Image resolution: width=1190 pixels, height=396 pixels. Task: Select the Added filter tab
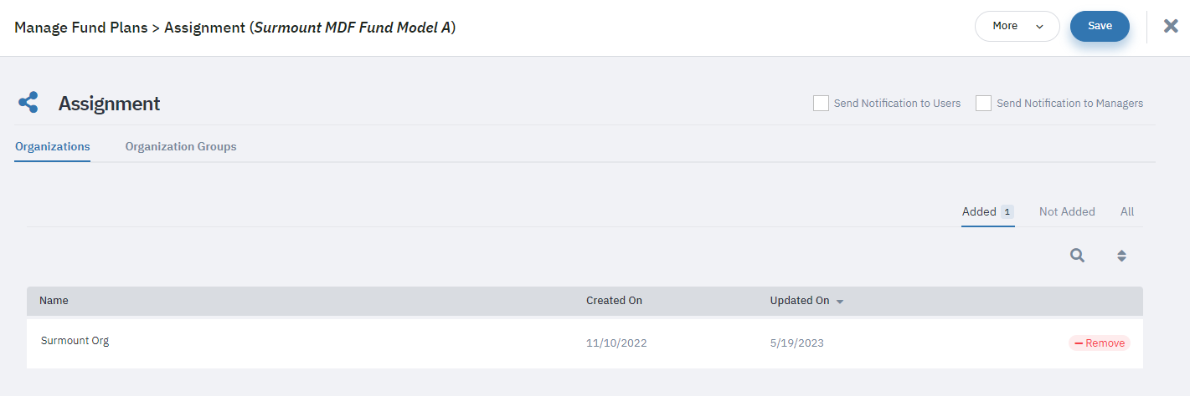tap(988, 211)
